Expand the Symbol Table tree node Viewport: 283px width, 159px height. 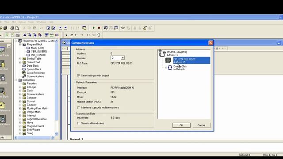tap(20, 59)
